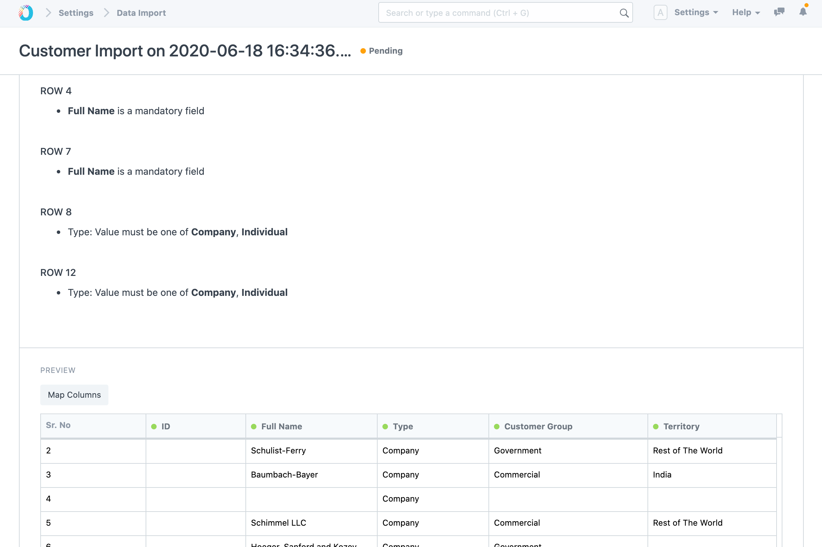Click the Customer Import page title
The image size is (822, 547).
[185, 51]
